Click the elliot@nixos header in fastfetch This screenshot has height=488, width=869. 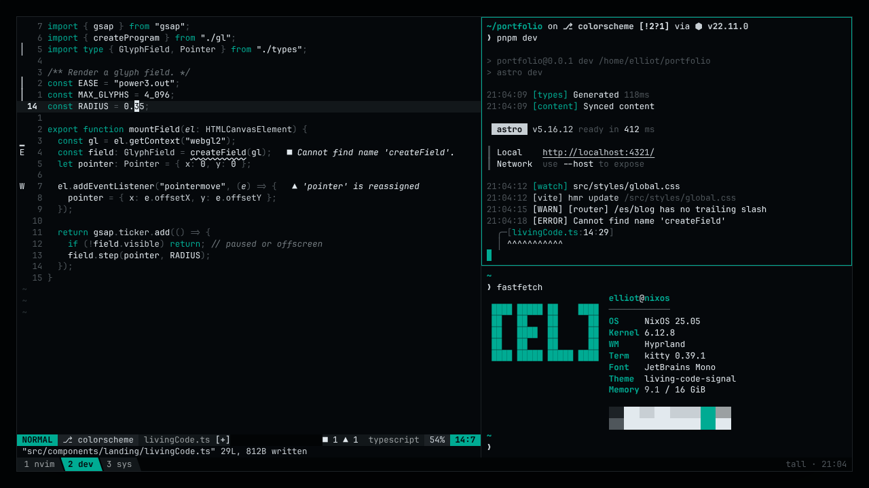click(x=639, y=298)
